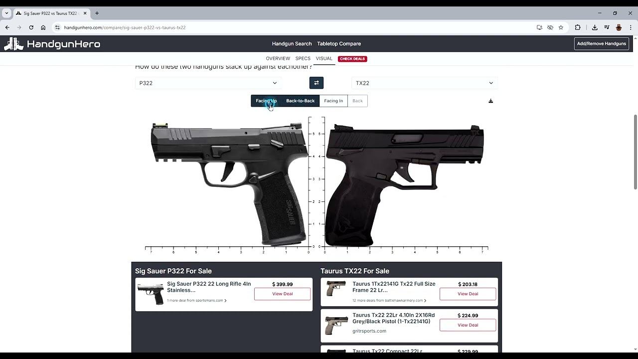The width and height of the screenshot is (638, 359).
Task: View Deal for Taurus TX22 $224.99
Action: click(468, 325)
